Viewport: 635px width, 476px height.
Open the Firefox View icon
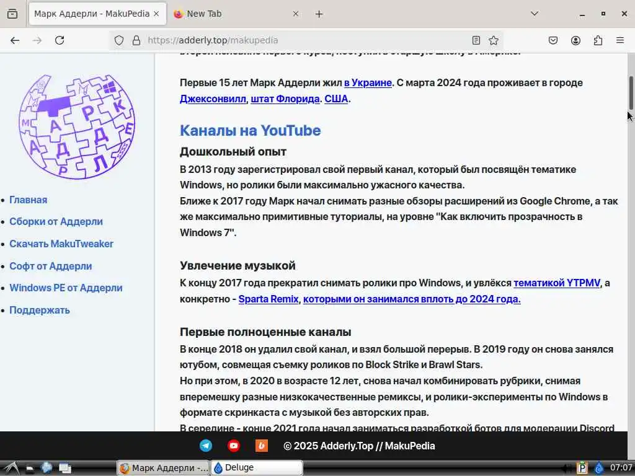(12, 14)
